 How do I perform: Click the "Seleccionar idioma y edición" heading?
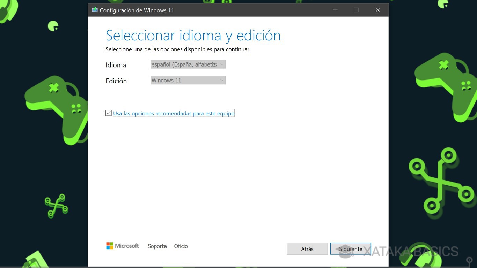coord(193,35)
